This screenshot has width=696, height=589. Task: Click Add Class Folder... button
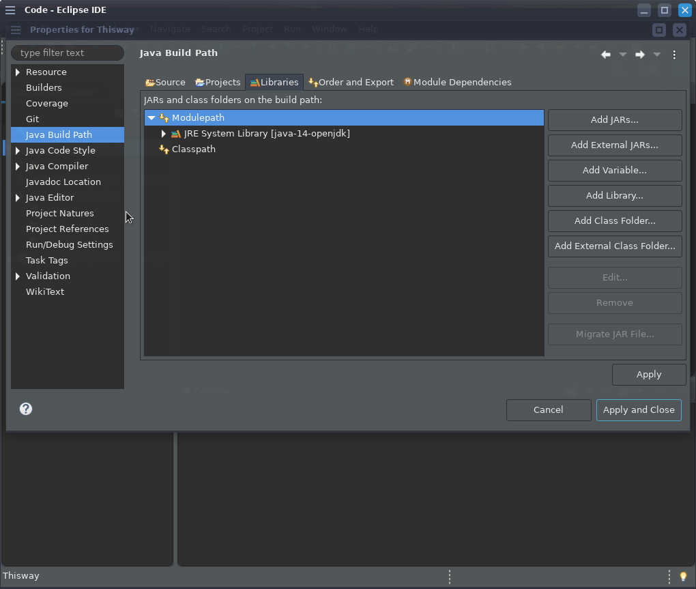[615, 220]
